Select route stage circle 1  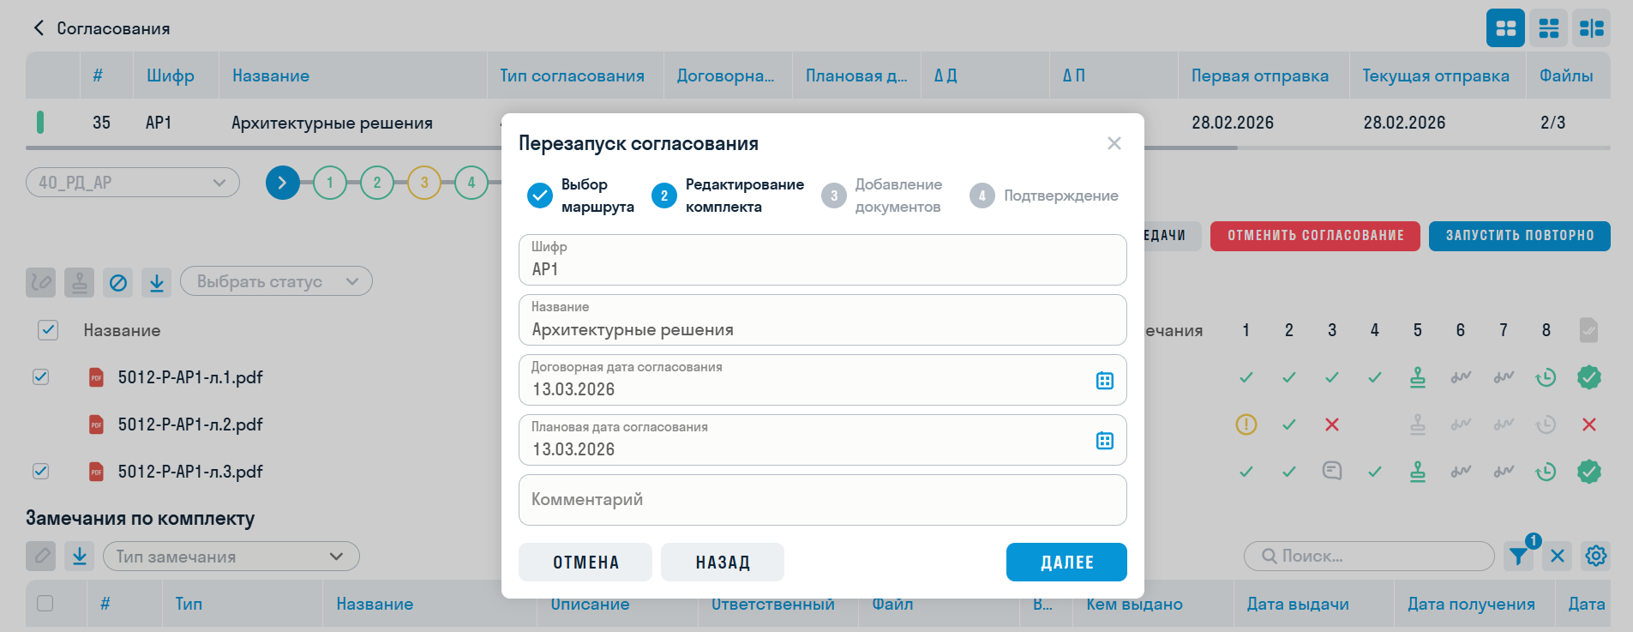[330, 183]
